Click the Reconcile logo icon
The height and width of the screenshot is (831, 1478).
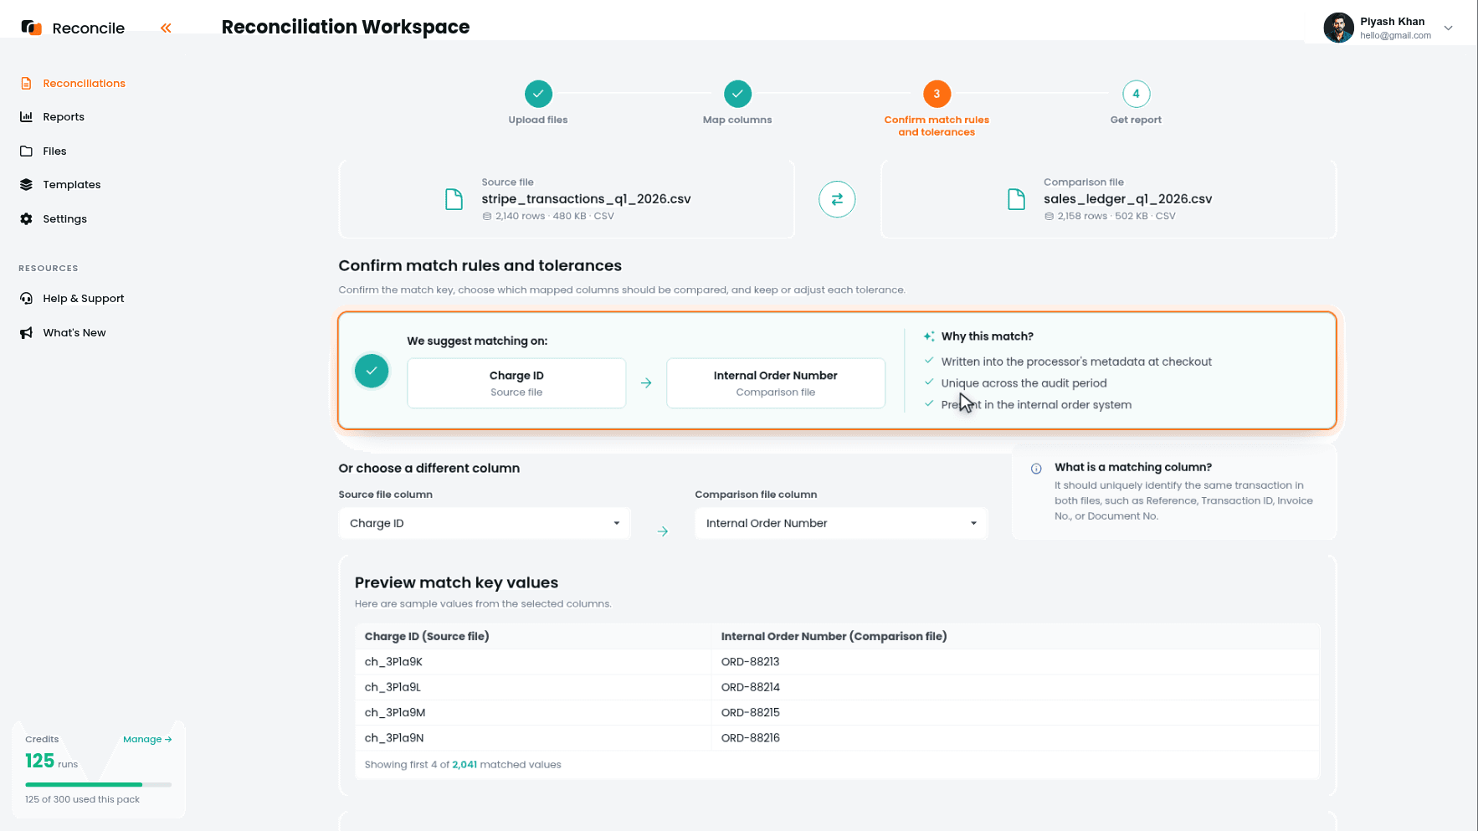[x=31, y=28]
